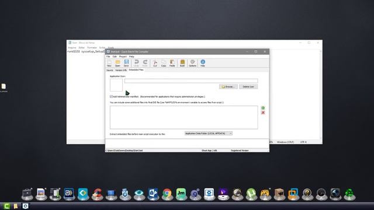The height and width of the screenshot is (210, 374).
Task: Click 'Registered Version' in compiler status bar
Action: point(240,150)
